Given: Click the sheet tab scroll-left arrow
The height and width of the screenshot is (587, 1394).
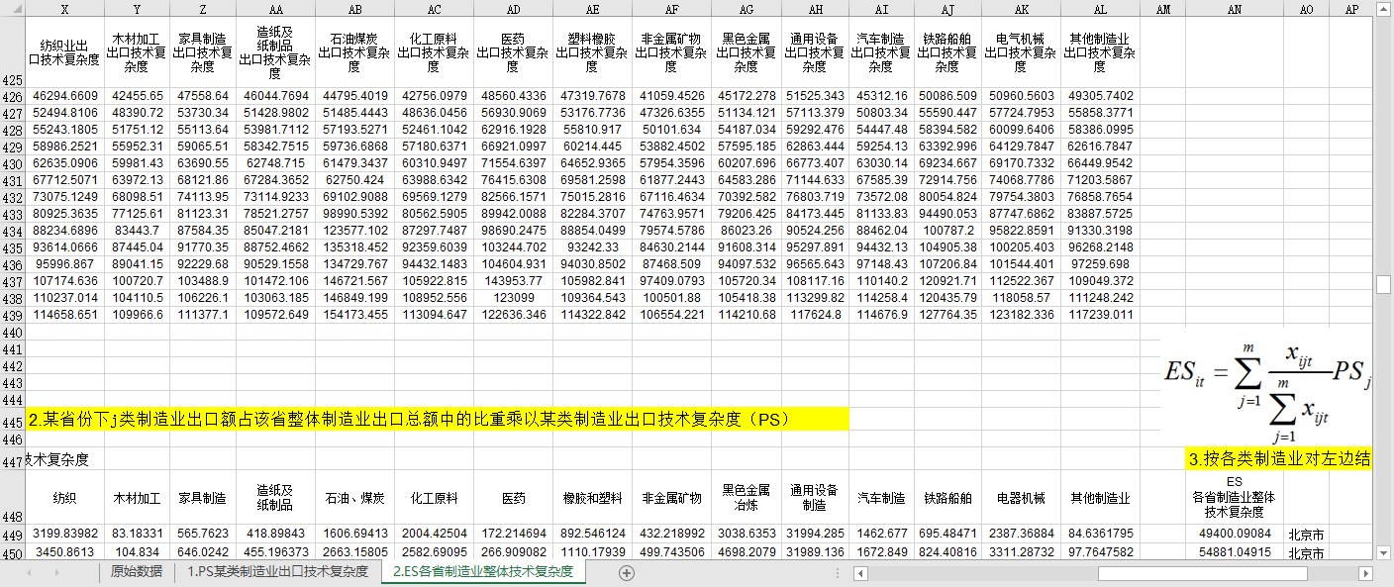Looking at the screenshot, I should (29, 572).
